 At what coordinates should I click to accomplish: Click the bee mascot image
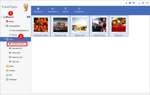click(x=26, y=7)
